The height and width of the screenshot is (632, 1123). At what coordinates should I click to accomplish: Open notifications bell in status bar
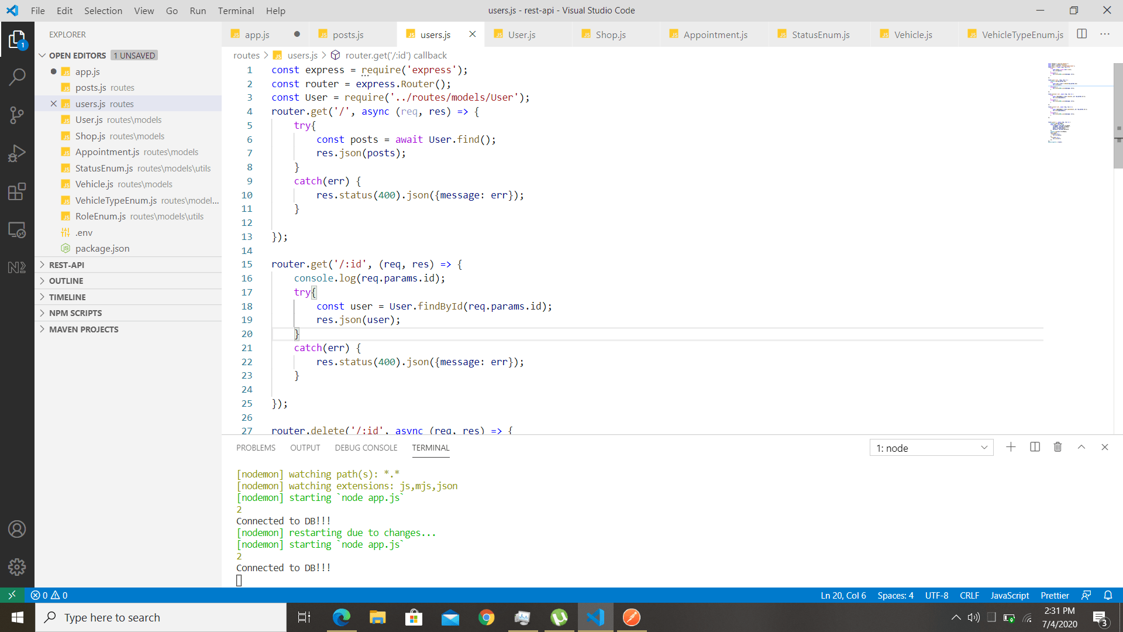click(1108, 595)
